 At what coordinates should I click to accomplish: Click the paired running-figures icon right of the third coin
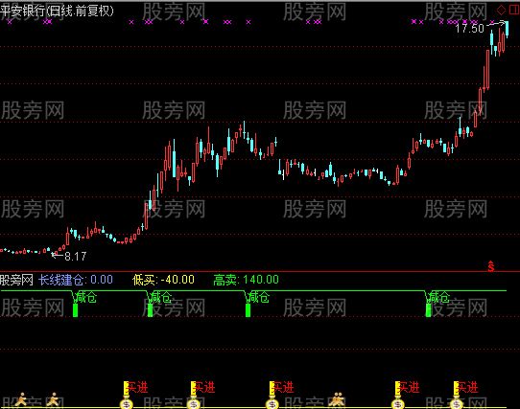tap(337, 399)
